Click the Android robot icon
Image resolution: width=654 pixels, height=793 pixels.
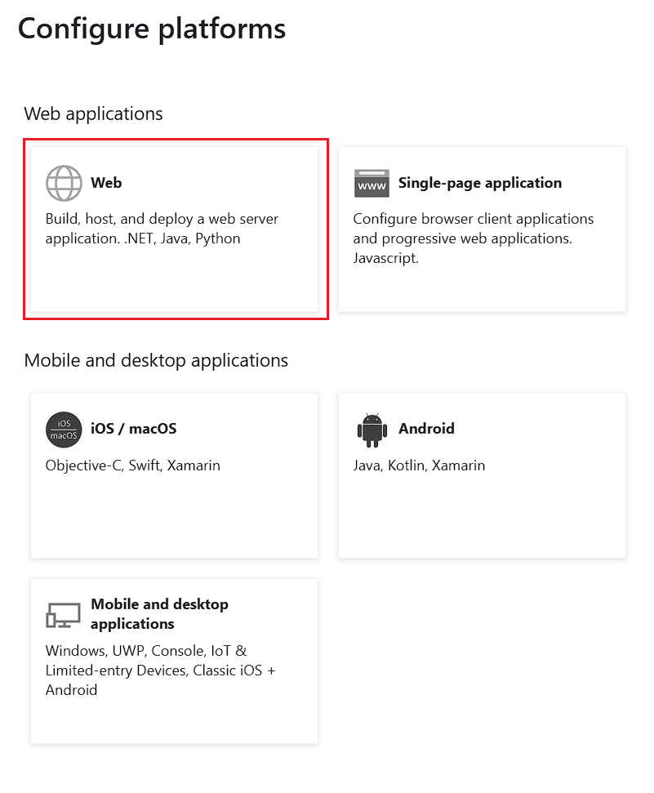(x=372, y=430)
